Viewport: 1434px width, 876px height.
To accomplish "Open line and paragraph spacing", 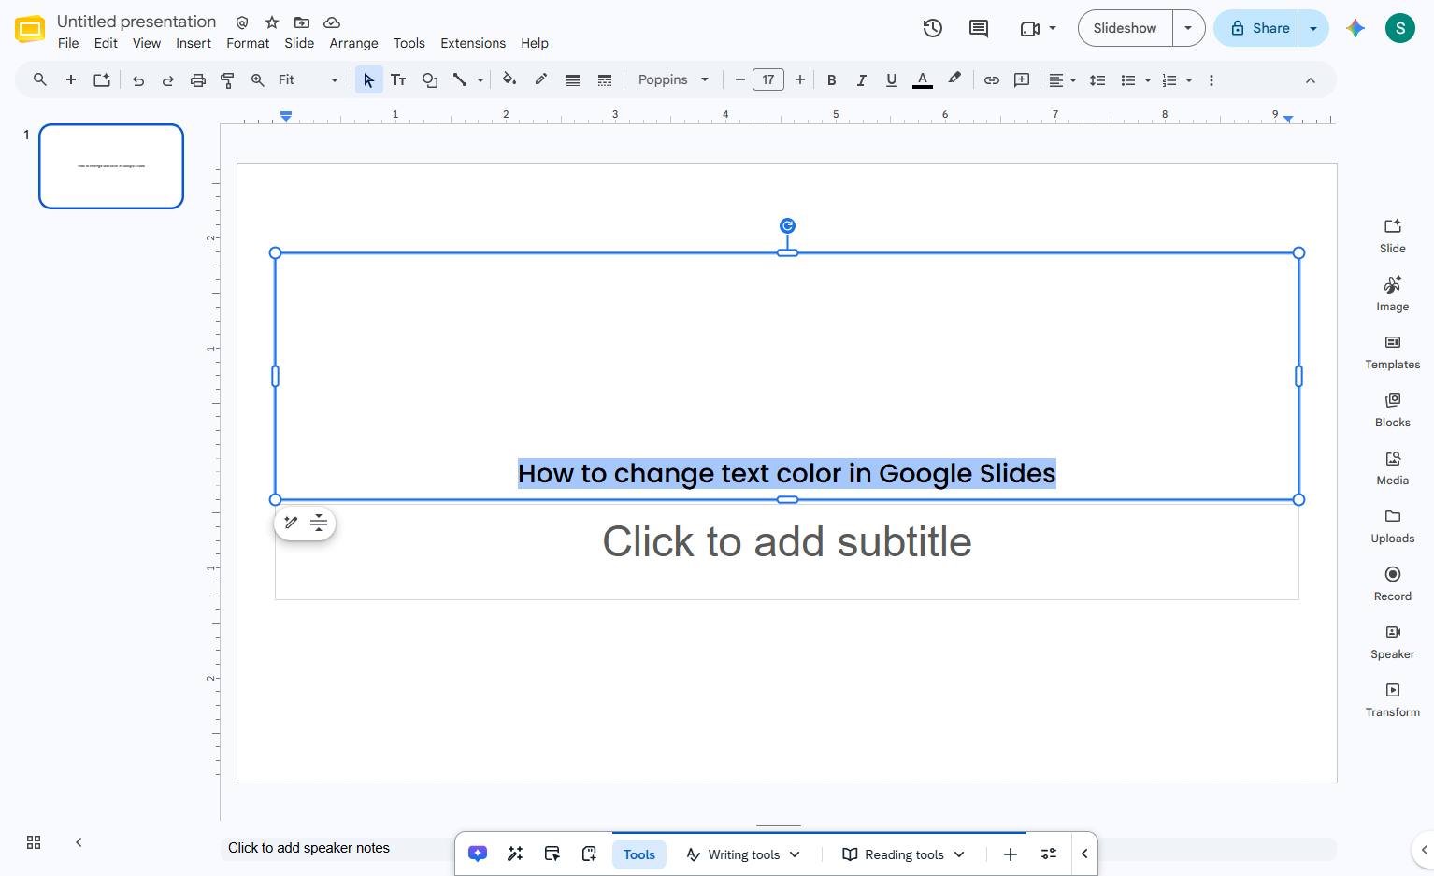I will [x=1097, y=80].
